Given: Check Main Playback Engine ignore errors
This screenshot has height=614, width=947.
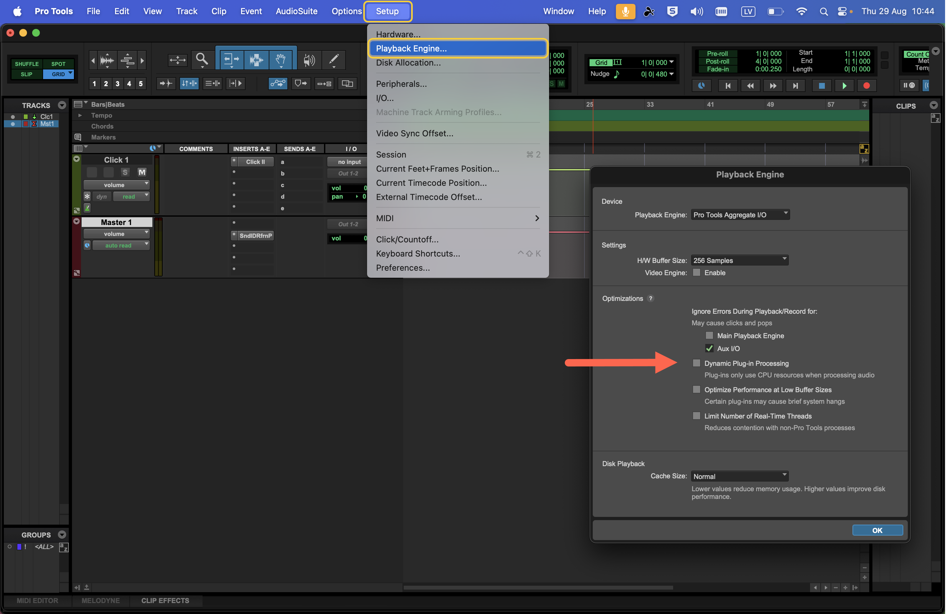Looking at the screenshot, I should click(709, 335).
